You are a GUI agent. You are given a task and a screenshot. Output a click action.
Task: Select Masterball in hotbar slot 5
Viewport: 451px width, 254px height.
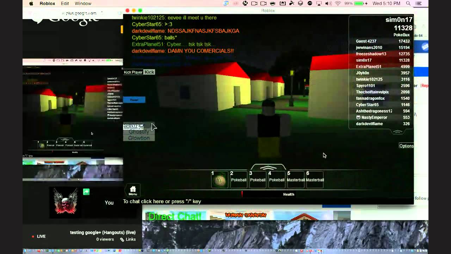coord(296,179)
